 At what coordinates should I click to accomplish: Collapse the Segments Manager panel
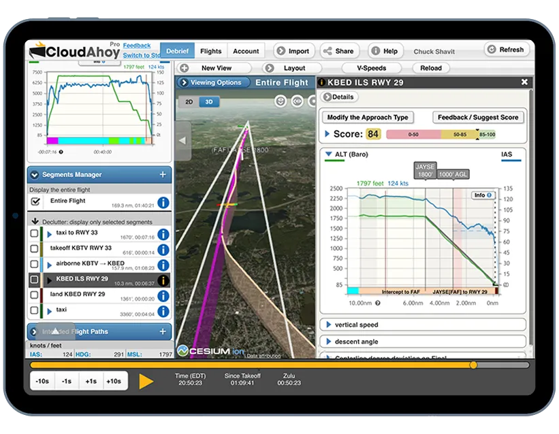(35, 175)
